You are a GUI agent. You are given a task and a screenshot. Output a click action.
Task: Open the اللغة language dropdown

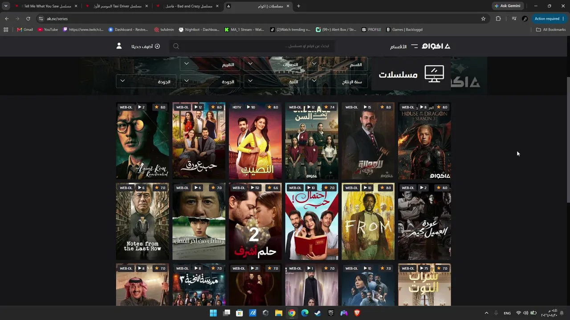tap(273, 81)
